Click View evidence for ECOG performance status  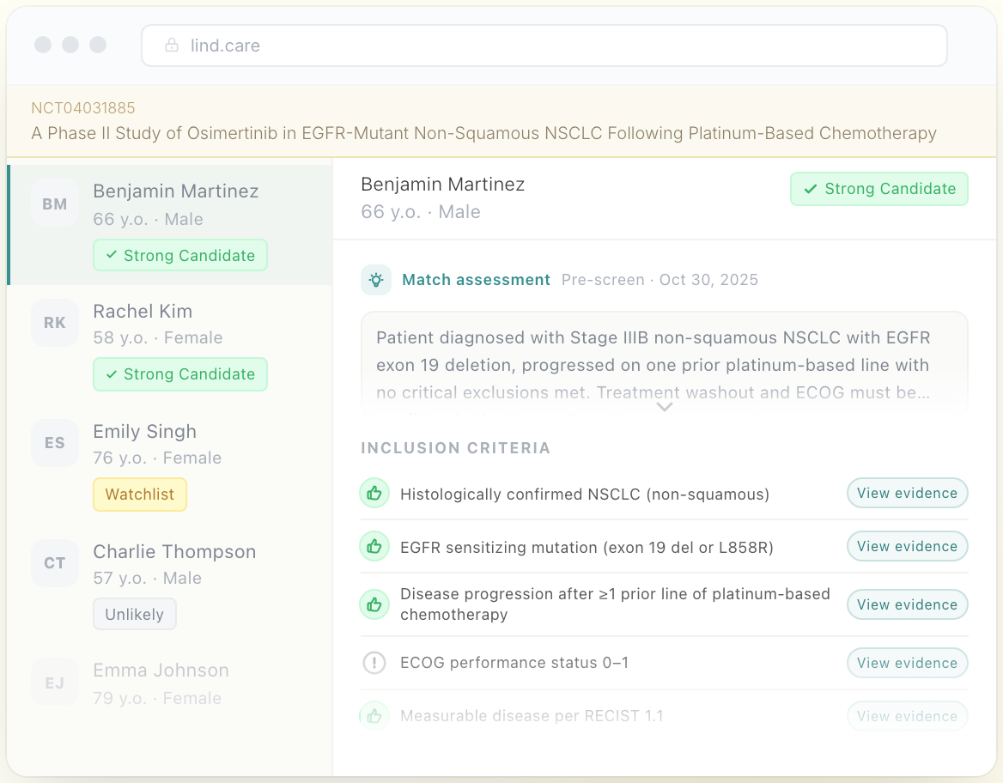click(x=907, y=662)
